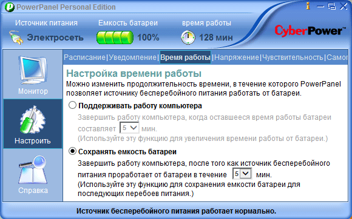Image resolution: width=352 pixels, height=219 pixels.
Task: Select Поддерживать работу компьютера radio button
Action: pos(72,105)
